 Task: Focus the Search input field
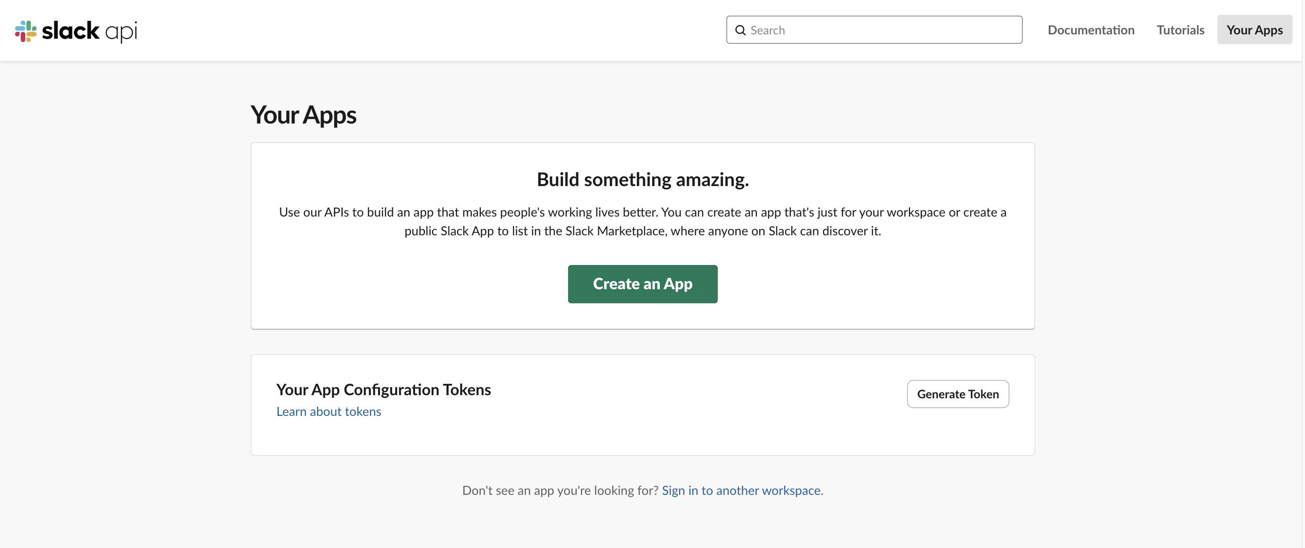coord(882,30)
